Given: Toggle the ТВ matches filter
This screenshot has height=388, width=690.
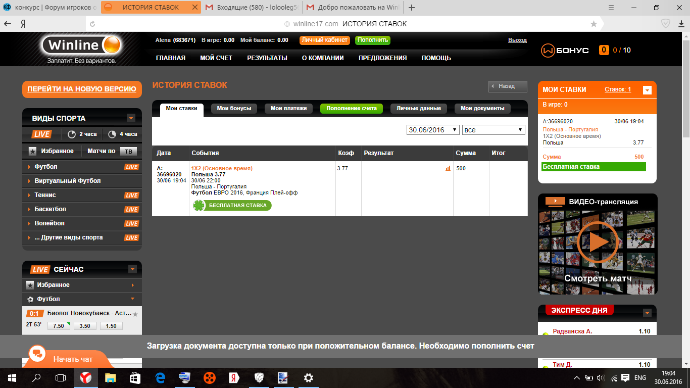Looking at the screenshot, I should tap(128, 151).
